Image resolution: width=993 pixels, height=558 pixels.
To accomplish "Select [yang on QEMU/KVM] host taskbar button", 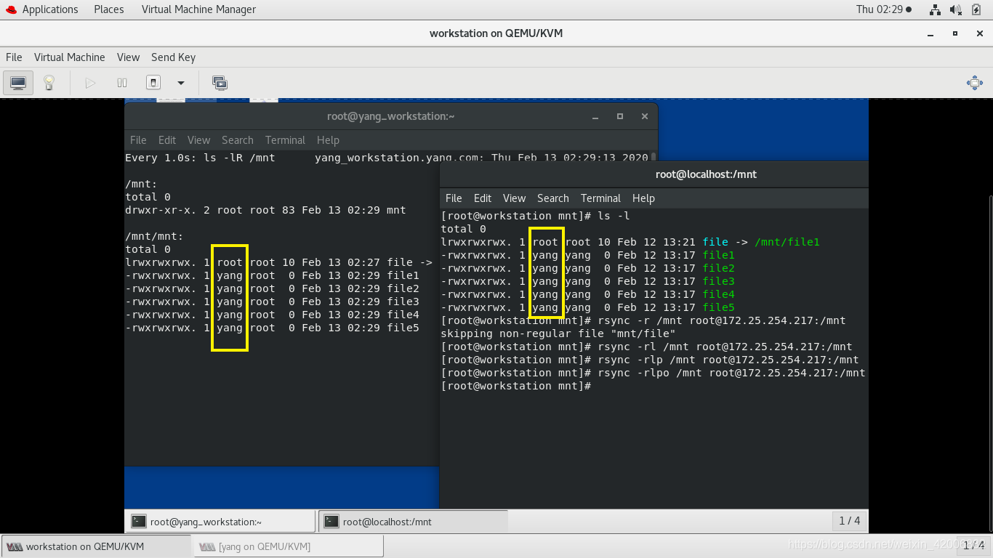I will coord(288,546).
